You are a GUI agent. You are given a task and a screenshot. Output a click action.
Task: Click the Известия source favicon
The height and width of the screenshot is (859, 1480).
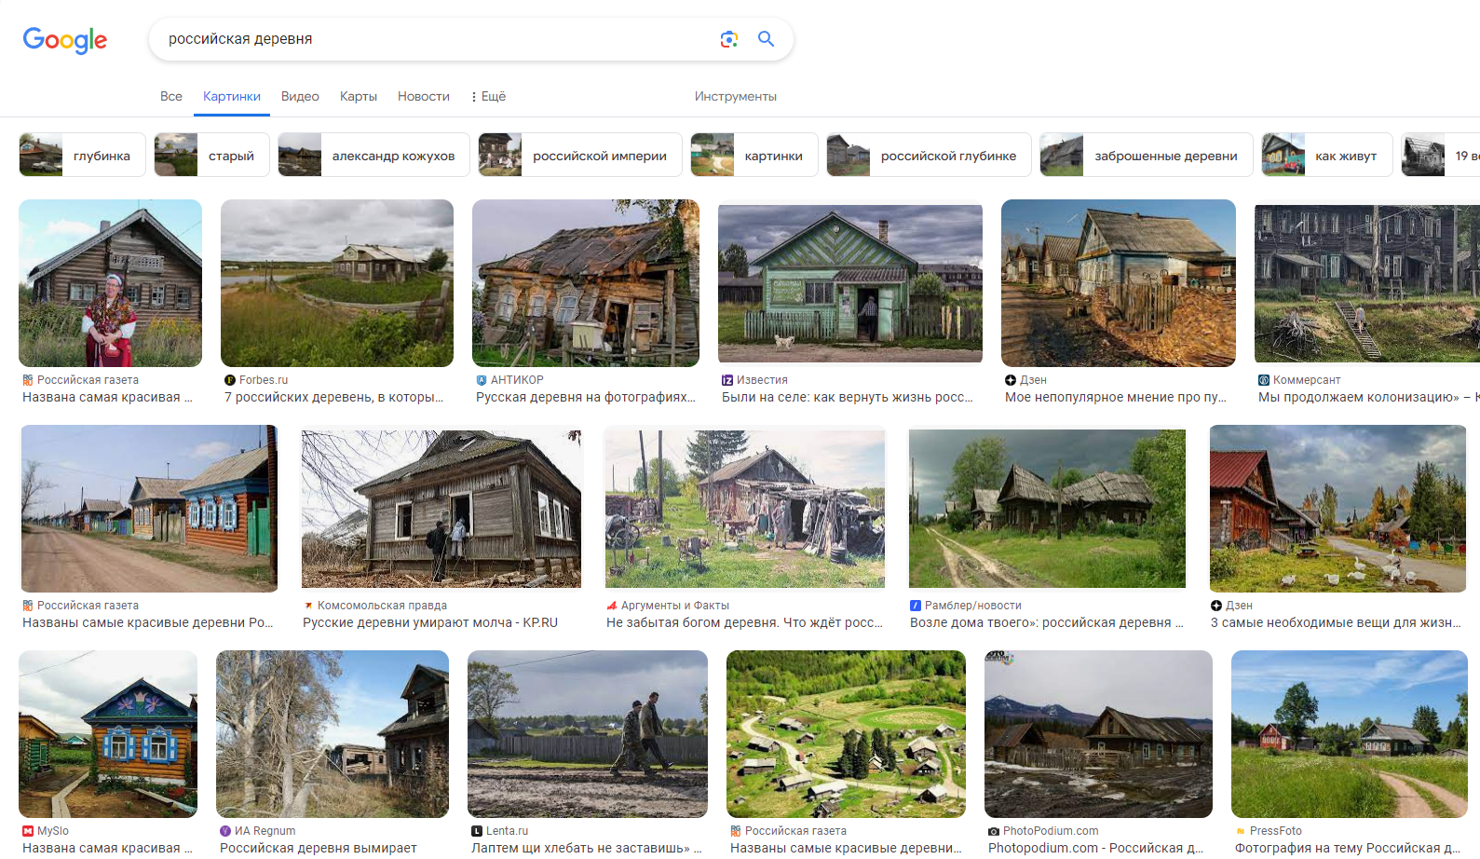(727, 380)
